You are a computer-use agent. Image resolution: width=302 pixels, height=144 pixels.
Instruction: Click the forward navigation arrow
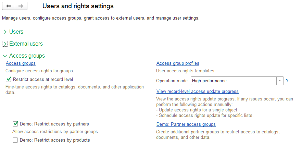[21, 6]
